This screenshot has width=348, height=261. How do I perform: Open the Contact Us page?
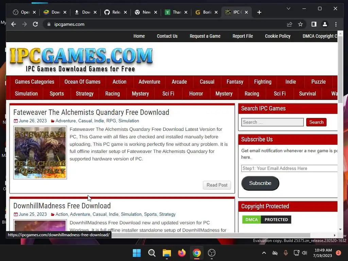(167, 36)
